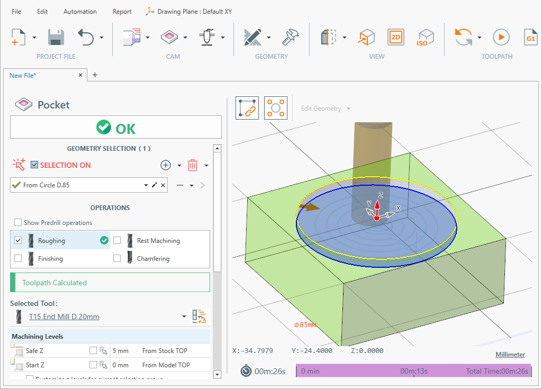Open the Selected Tool dropdown arrow
This screenshot has height=389, width=542.
pyautogui.click(x=184, y=316)
